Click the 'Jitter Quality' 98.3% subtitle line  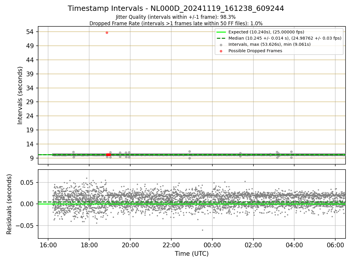[x=176, y=17]
